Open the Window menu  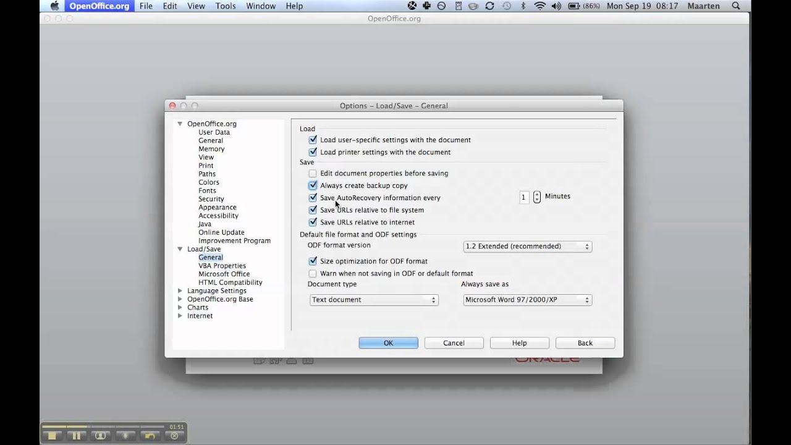261,6
